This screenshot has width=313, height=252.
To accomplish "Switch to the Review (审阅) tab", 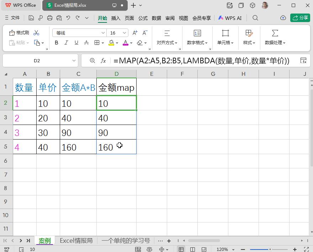I will [170, 18].
